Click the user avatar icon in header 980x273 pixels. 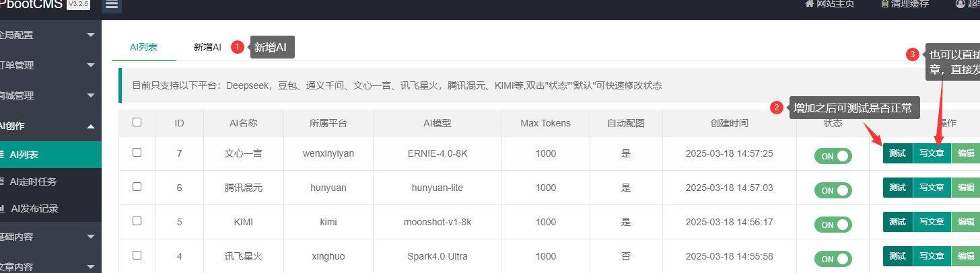(x=960, y=4)
